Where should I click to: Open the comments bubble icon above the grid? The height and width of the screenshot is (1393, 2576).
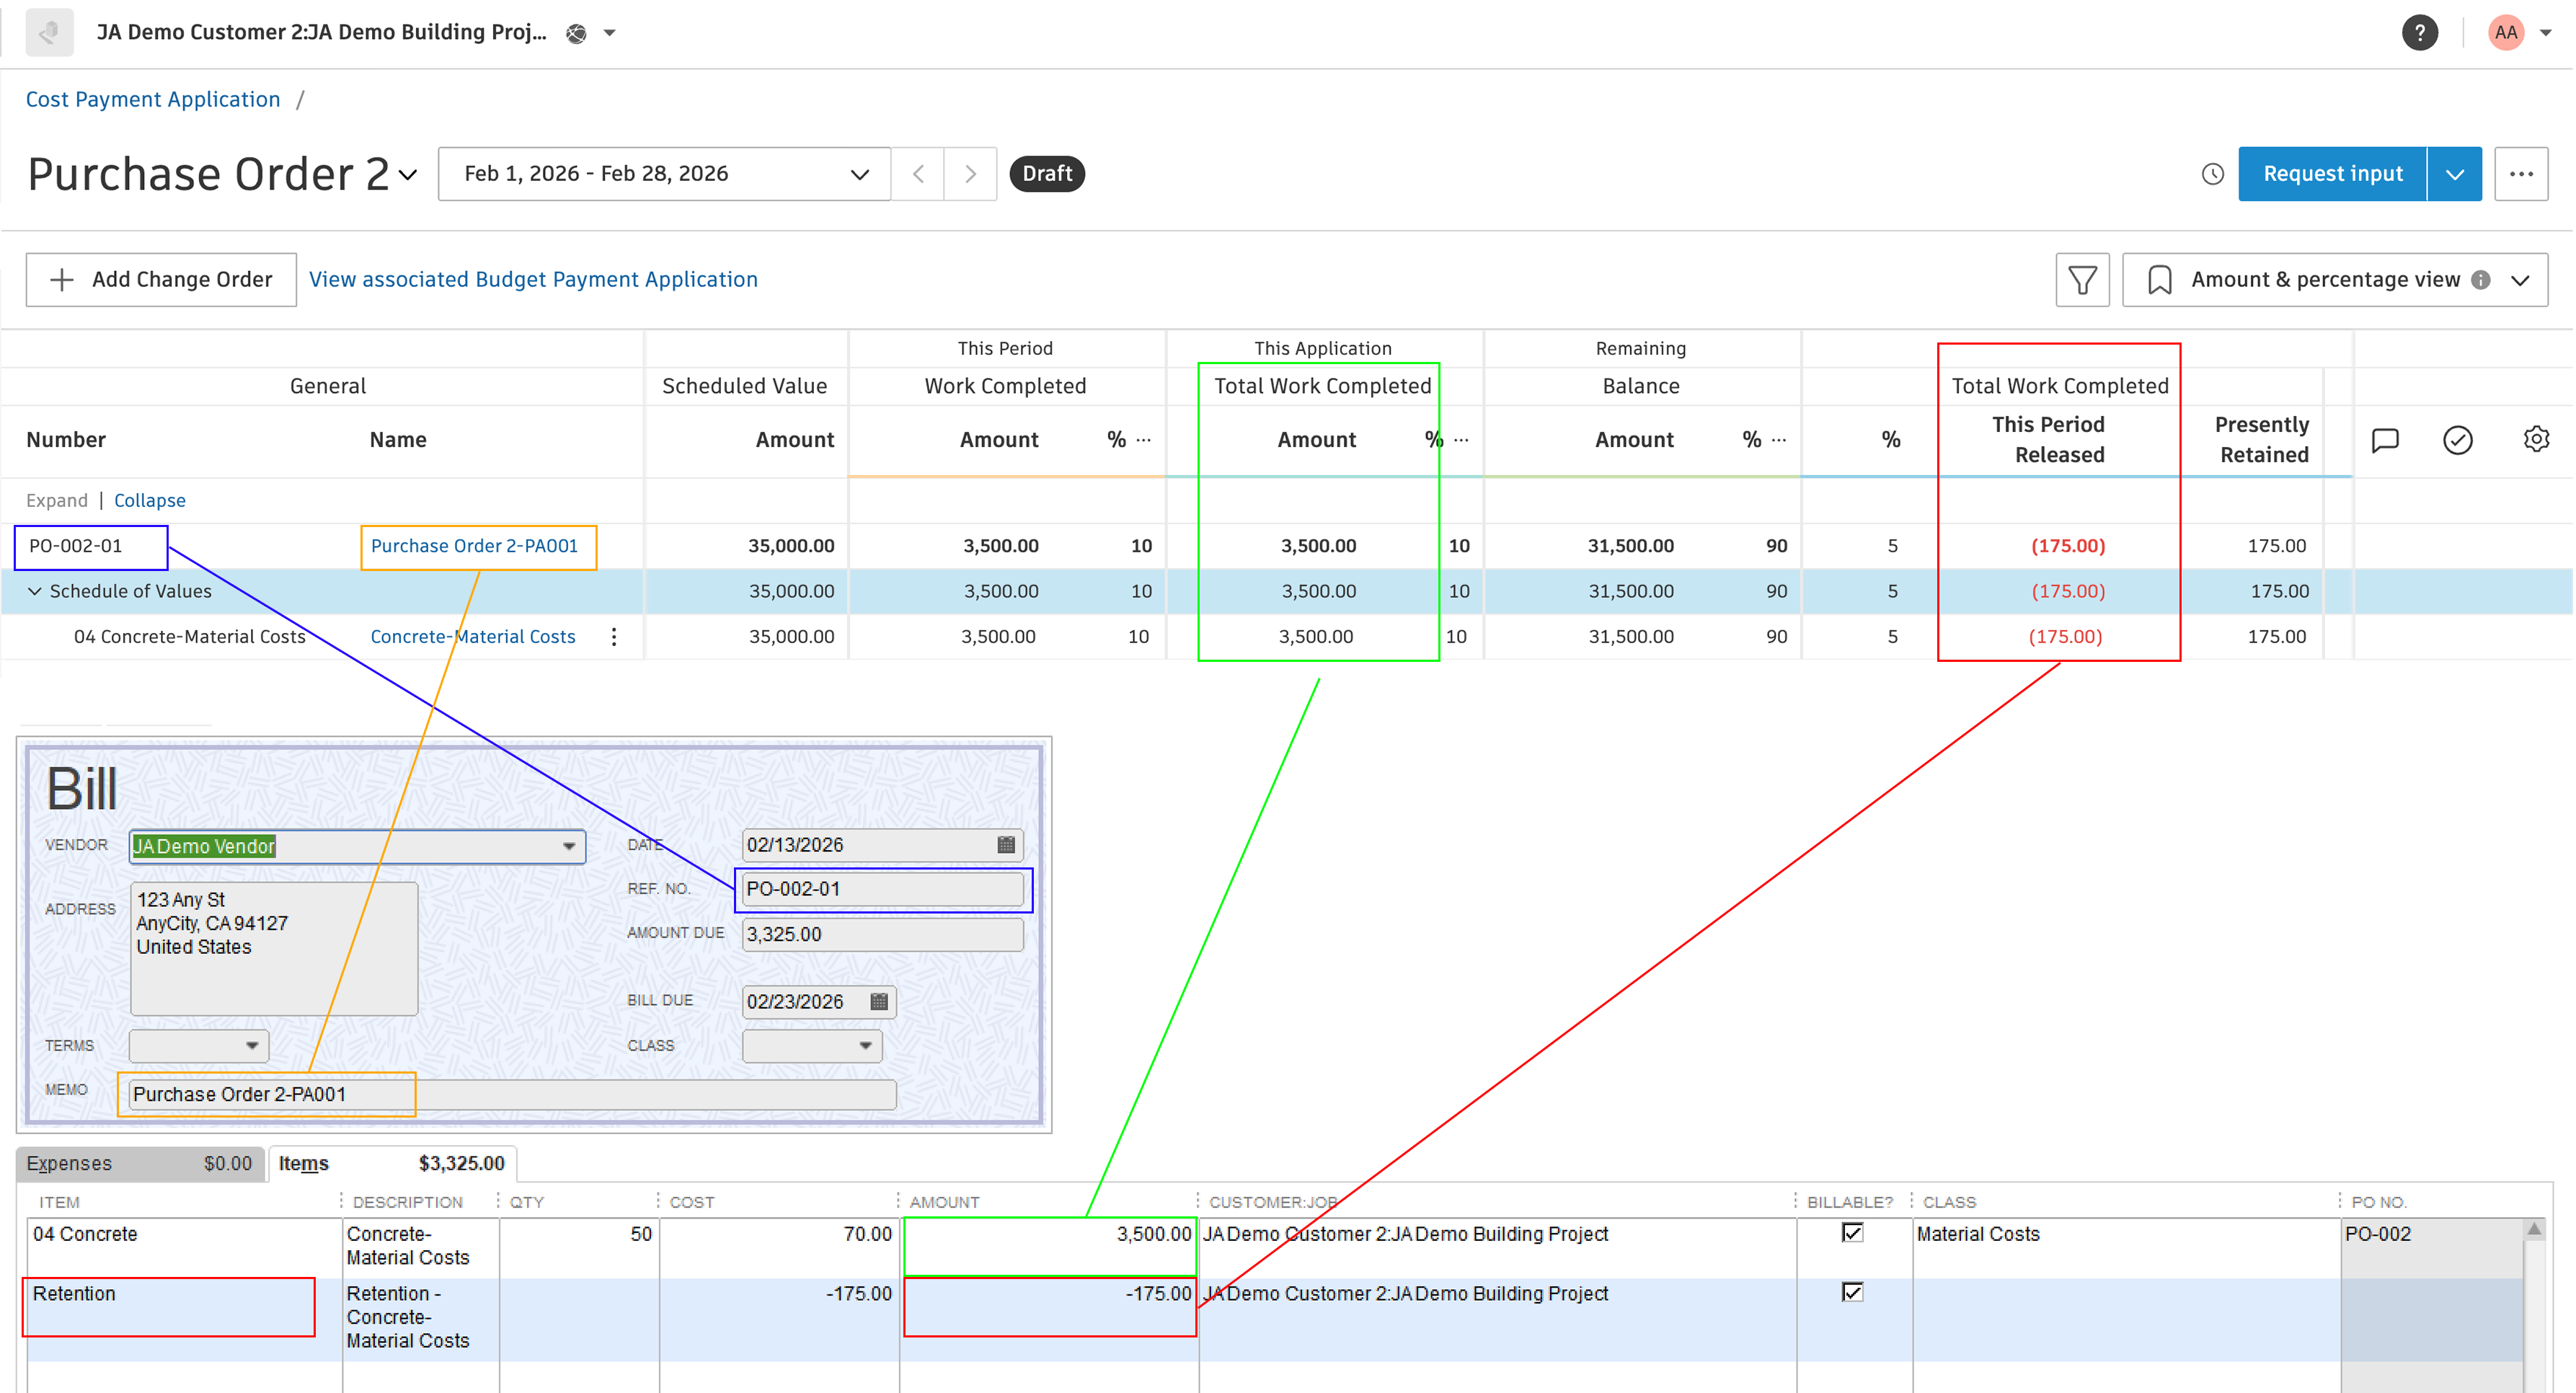pyautogui.click(x=2385, y=439)
